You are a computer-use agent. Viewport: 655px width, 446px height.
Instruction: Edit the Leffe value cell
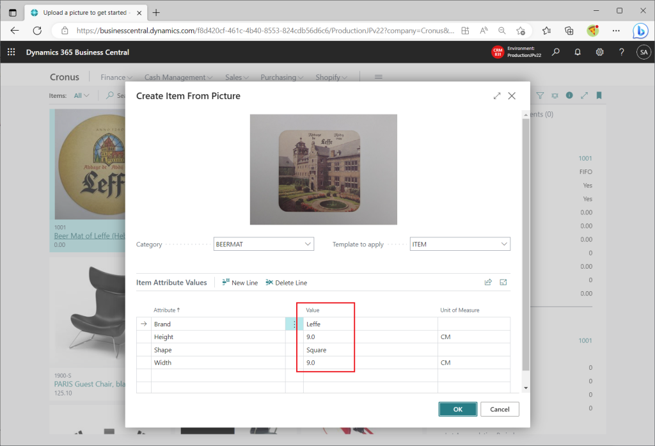(x=370, y=324)
